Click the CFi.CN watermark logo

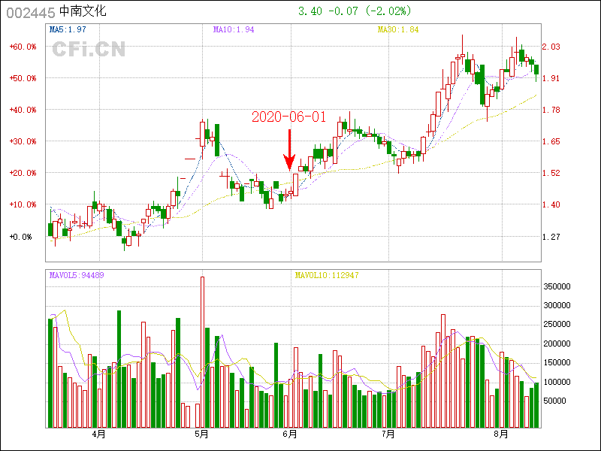point(88,49)
